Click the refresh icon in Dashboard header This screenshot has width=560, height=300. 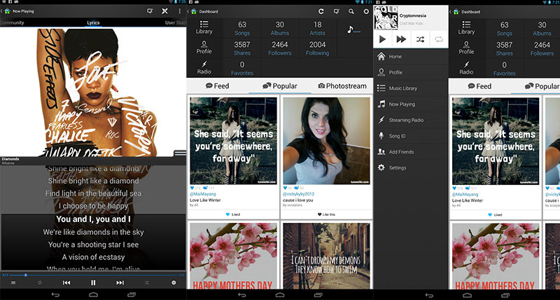coord(321,11)
